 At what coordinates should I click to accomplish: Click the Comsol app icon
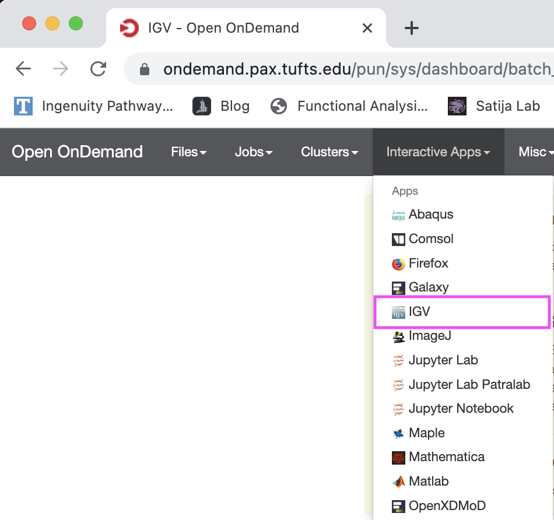[398, 240]
